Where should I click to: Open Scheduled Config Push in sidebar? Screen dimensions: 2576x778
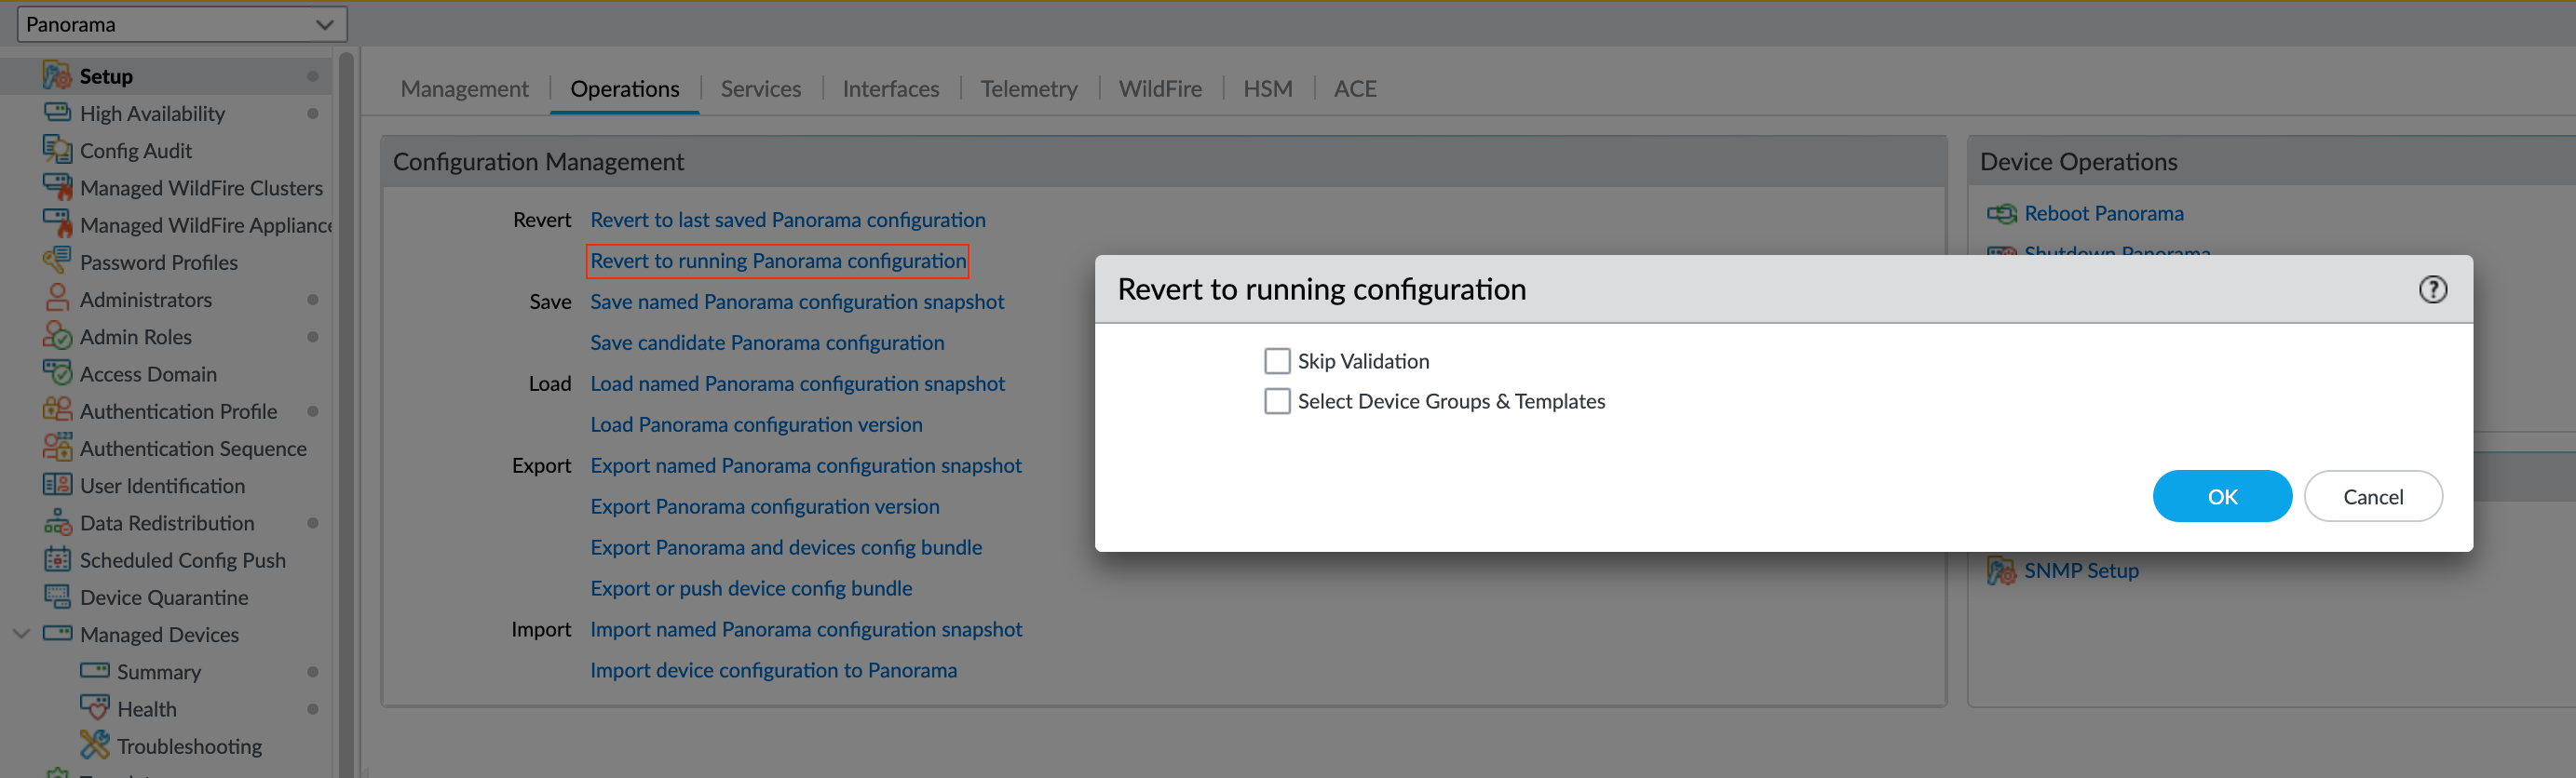coord(182,560)
